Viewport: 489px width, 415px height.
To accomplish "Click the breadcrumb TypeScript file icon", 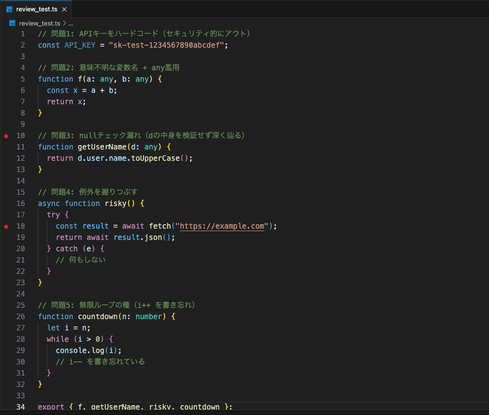I will tap(12, 24).
